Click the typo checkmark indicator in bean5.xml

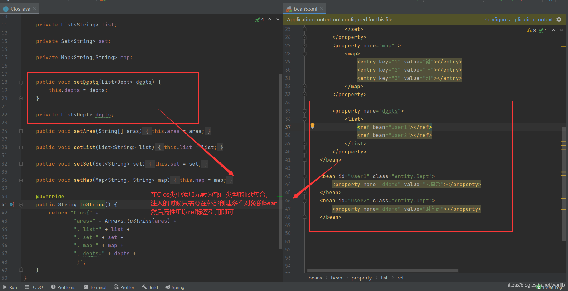[x=543, y=30]
